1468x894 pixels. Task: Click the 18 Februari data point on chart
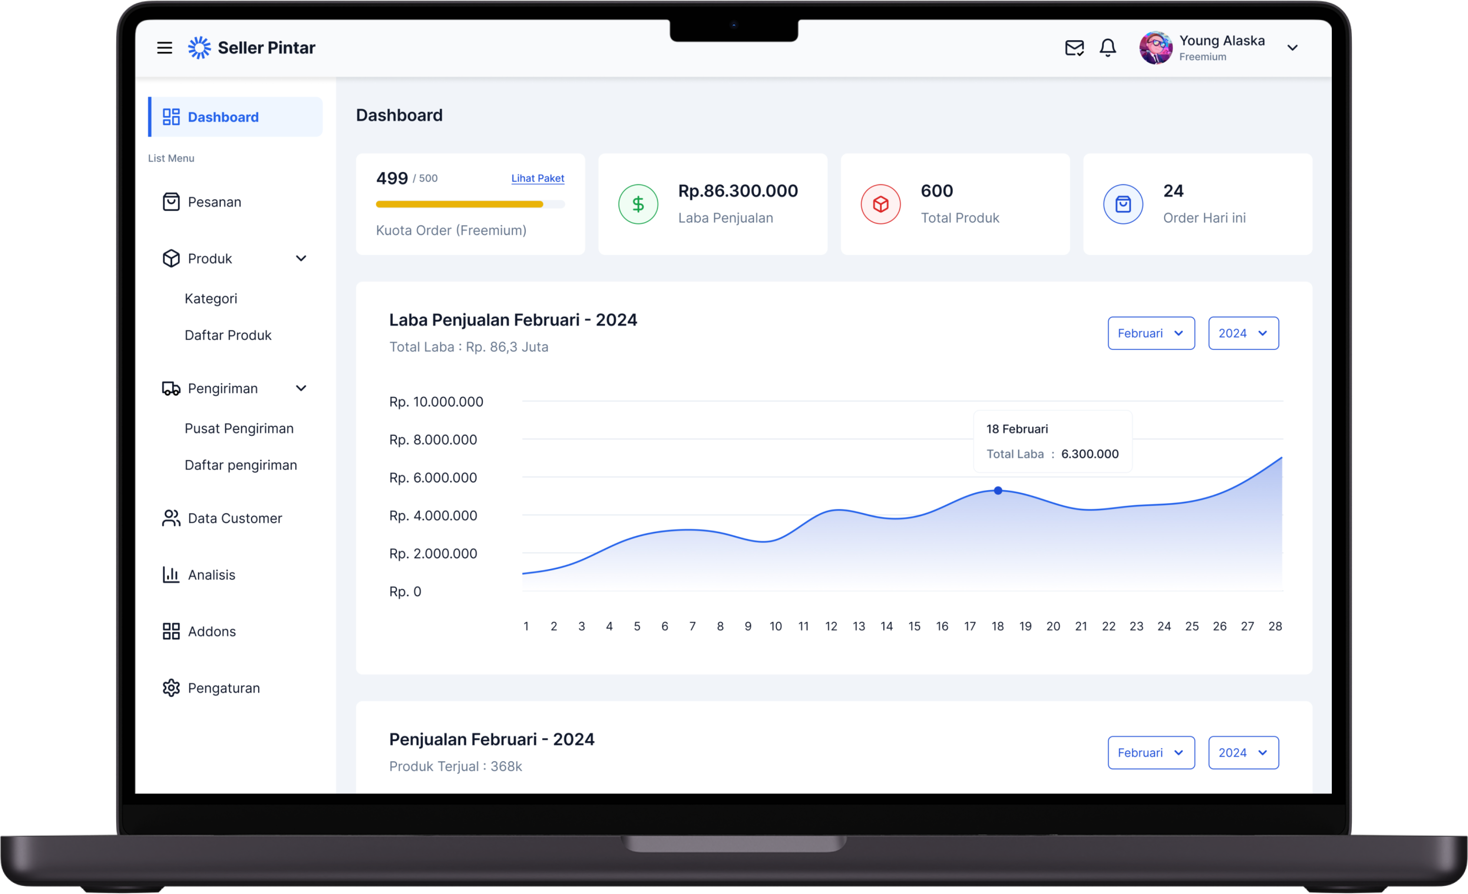tap(998, 491)
